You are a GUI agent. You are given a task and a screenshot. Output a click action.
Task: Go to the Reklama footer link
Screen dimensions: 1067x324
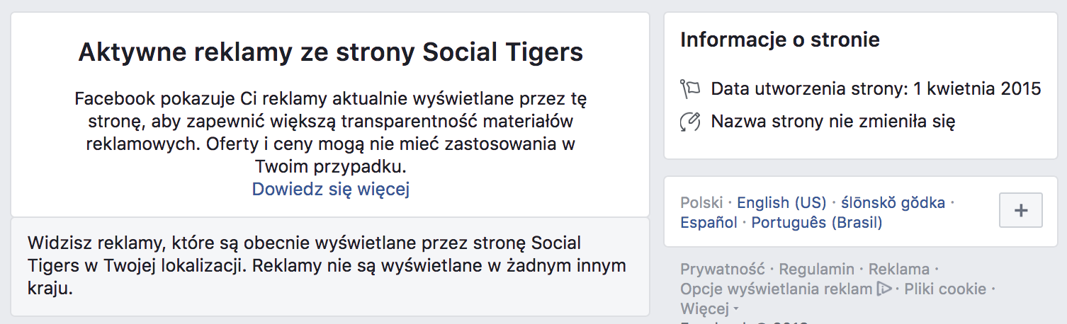[x=898, y=269]
